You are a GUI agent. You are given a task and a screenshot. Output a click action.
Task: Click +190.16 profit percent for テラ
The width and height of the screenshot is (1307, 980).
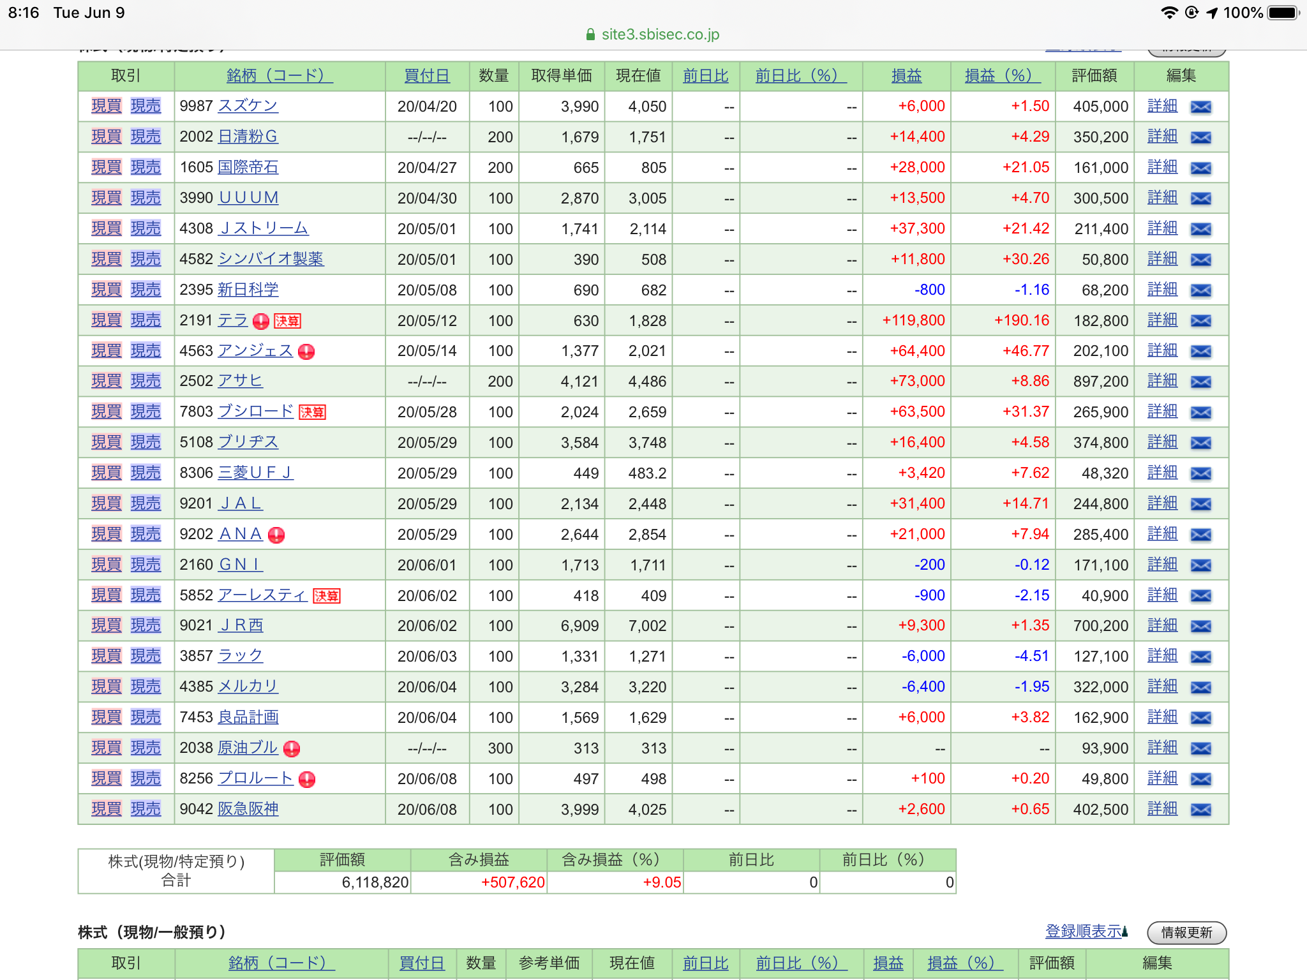(1022, 320)
